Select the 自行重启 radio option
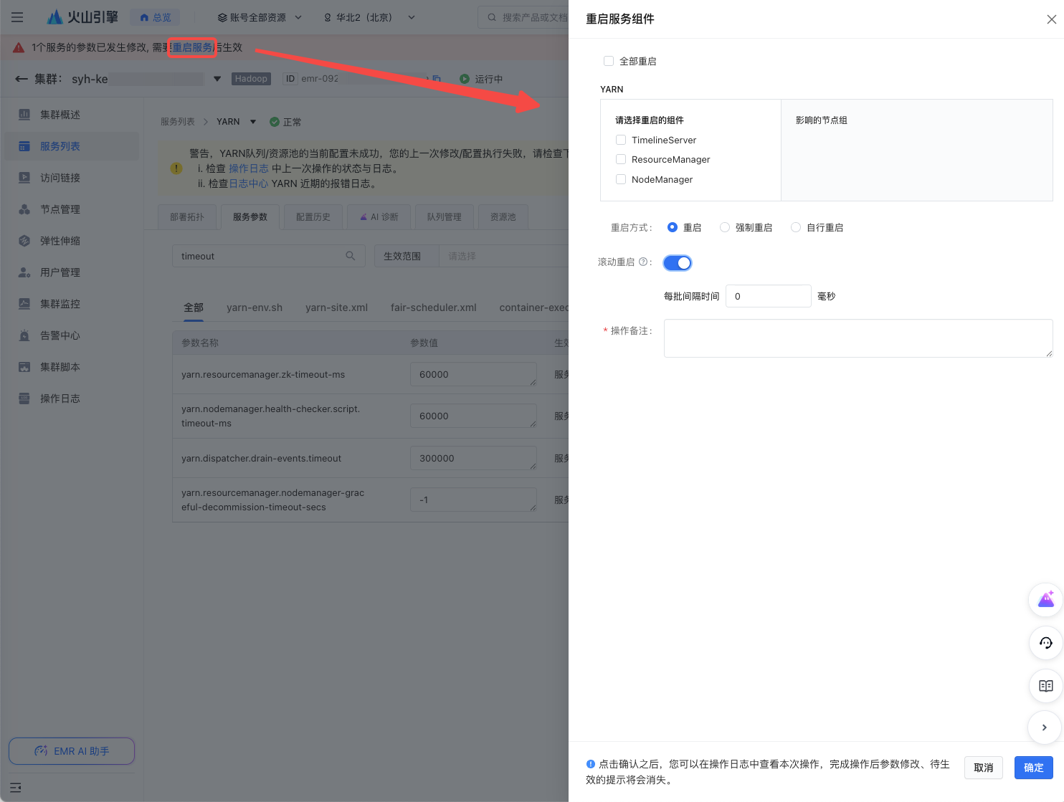Image resolution: width=1064 pixels, height=802 pixels. pos(796,227)
